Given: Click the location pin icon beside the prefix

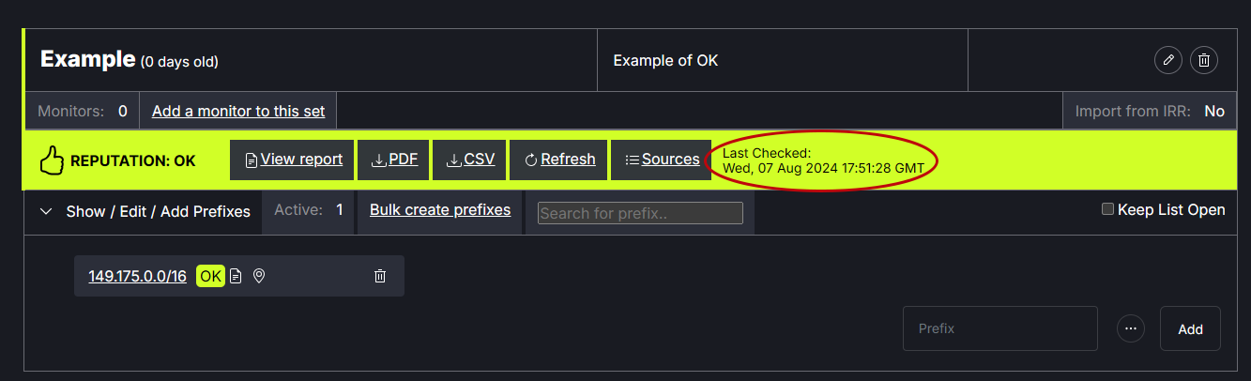Looking at the screenshot, I should coord(259,276).
